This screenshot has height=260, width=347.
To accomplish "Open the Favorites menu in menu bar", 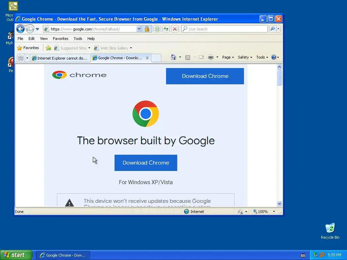I will pos(60,39).
